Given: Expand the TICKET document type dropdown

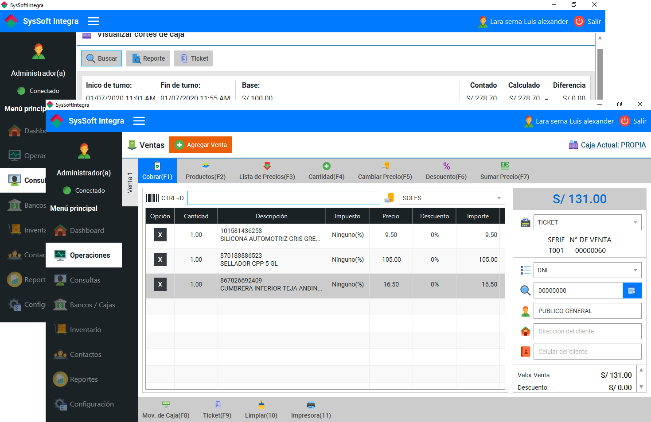Looking at the screenshot, I should click(587, 222).
